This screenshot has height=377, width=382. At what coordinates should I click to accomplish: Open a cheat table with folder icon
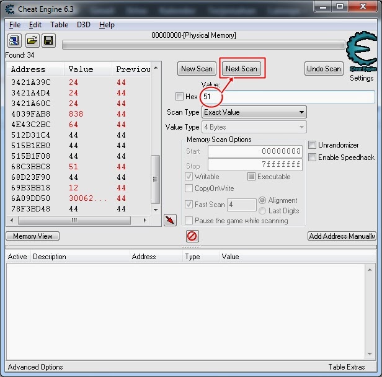pos(32,40)
